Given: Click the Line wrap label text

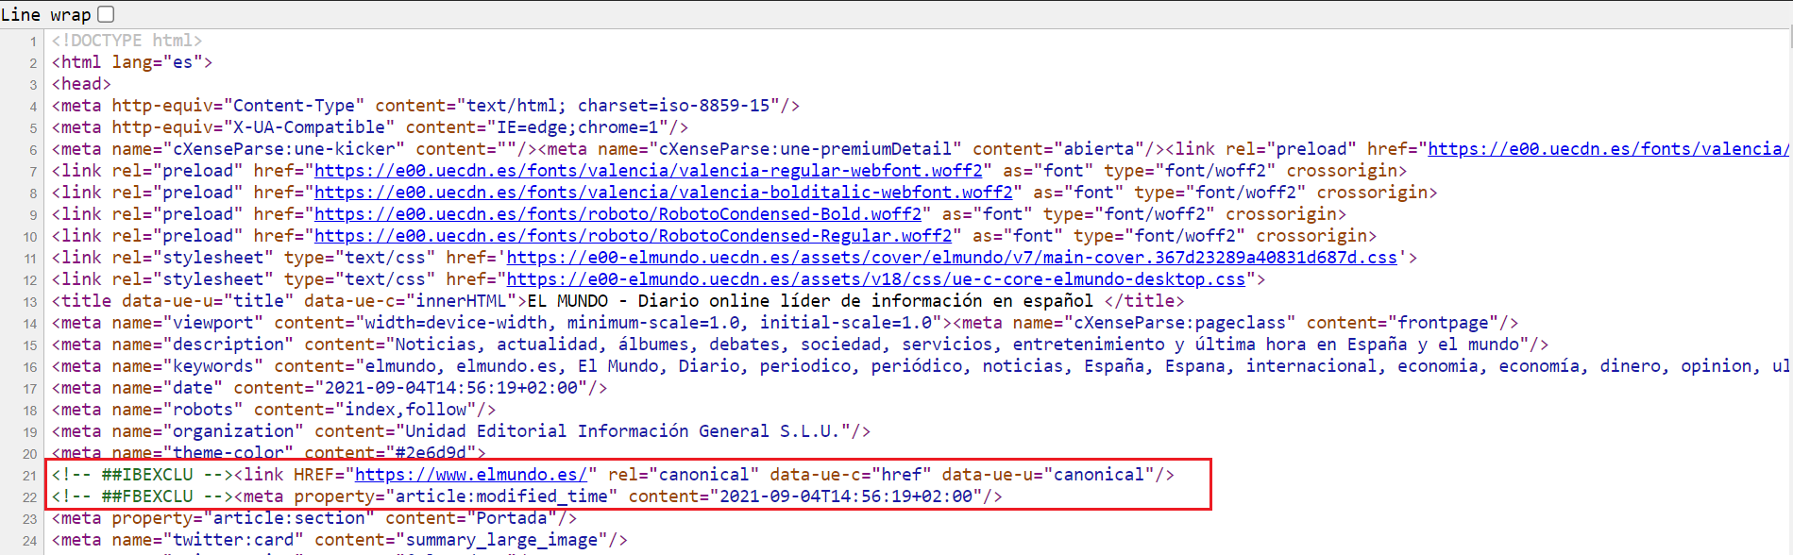Looking at the screenshot, I should 46,15.
